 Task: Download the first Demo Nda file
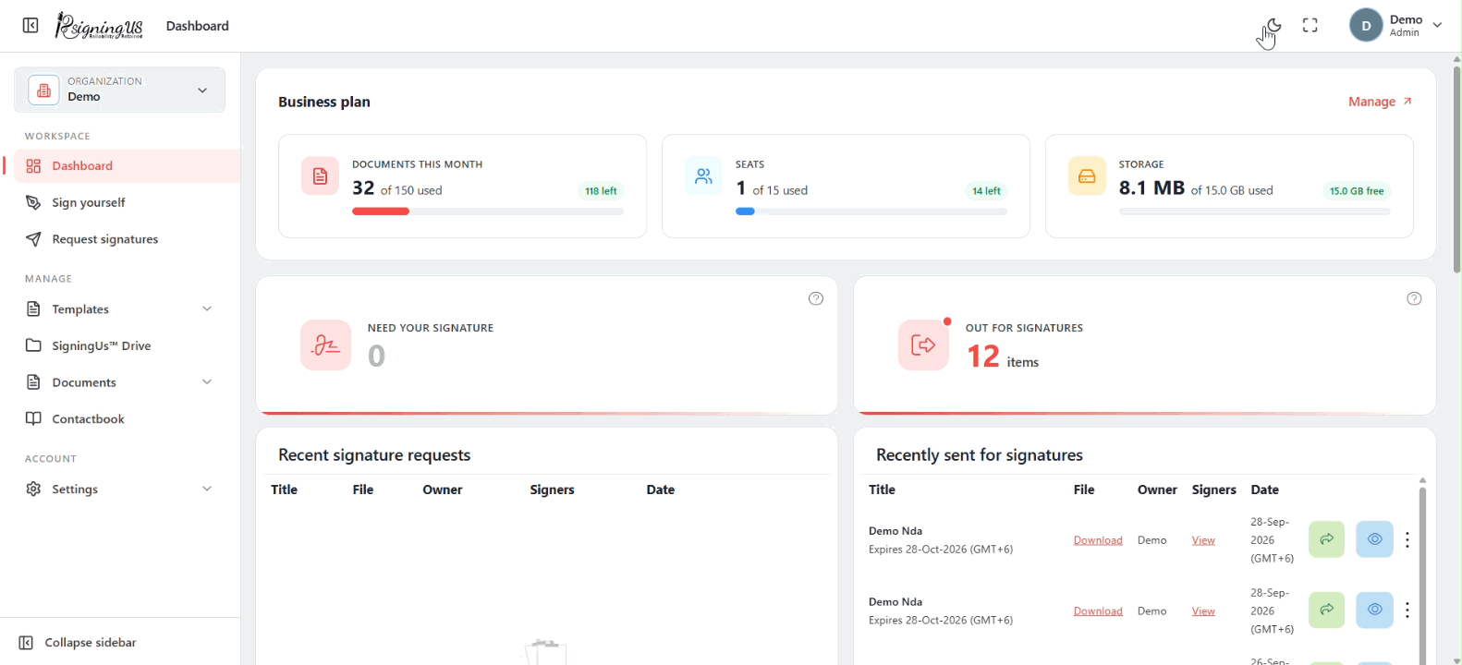tap(1098, 540)
